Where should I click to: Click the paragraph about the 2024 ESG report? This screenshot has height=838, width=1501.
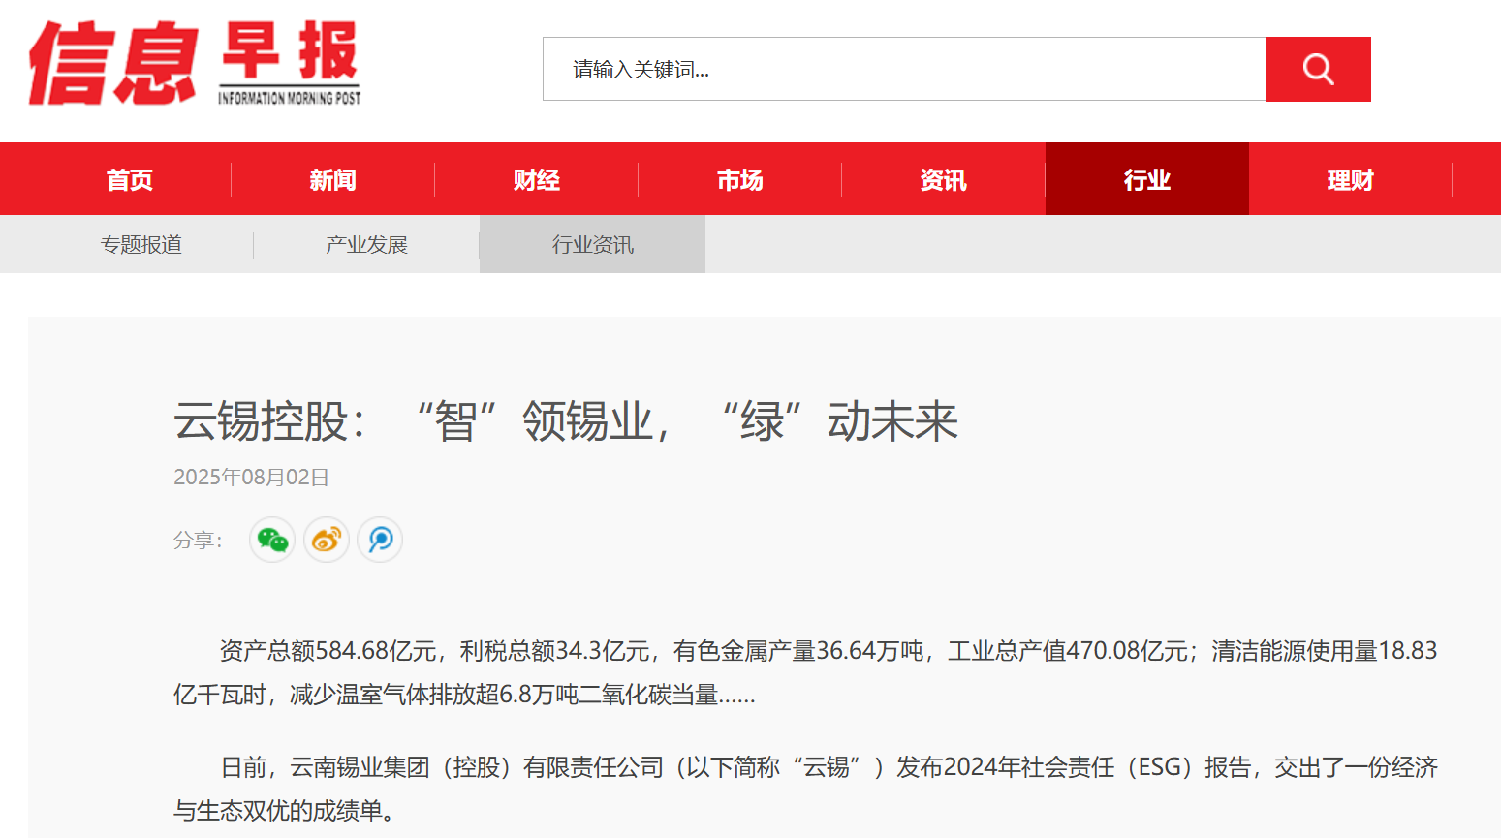[804, 789]
